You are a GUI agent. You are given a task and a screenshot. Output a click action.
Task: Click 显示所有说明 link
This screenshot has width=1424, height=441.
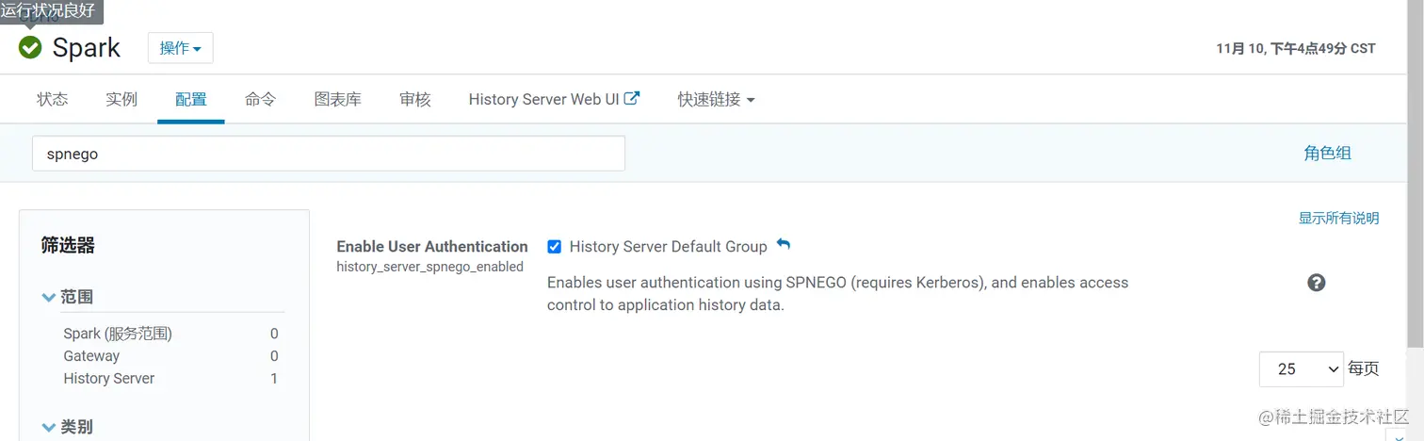(x=1338, y=219)
